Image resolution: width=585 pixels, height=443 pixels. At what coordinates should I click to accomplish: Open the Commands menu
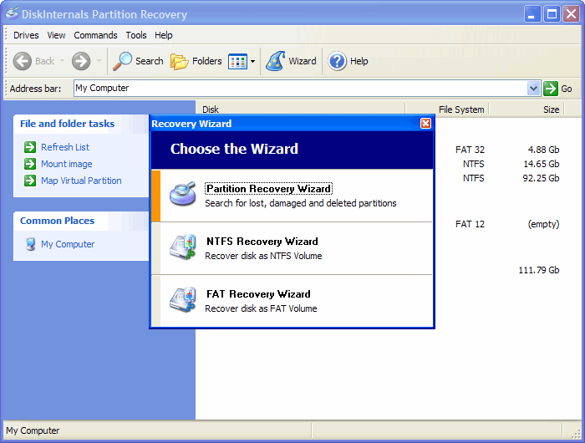95,35
